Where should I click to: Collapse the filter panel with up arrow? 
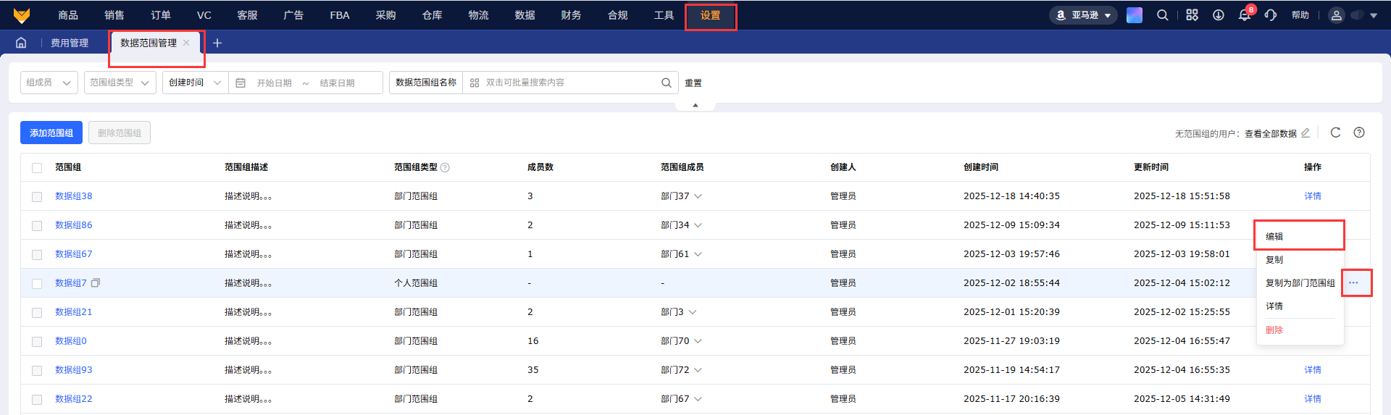click(695, 106)
